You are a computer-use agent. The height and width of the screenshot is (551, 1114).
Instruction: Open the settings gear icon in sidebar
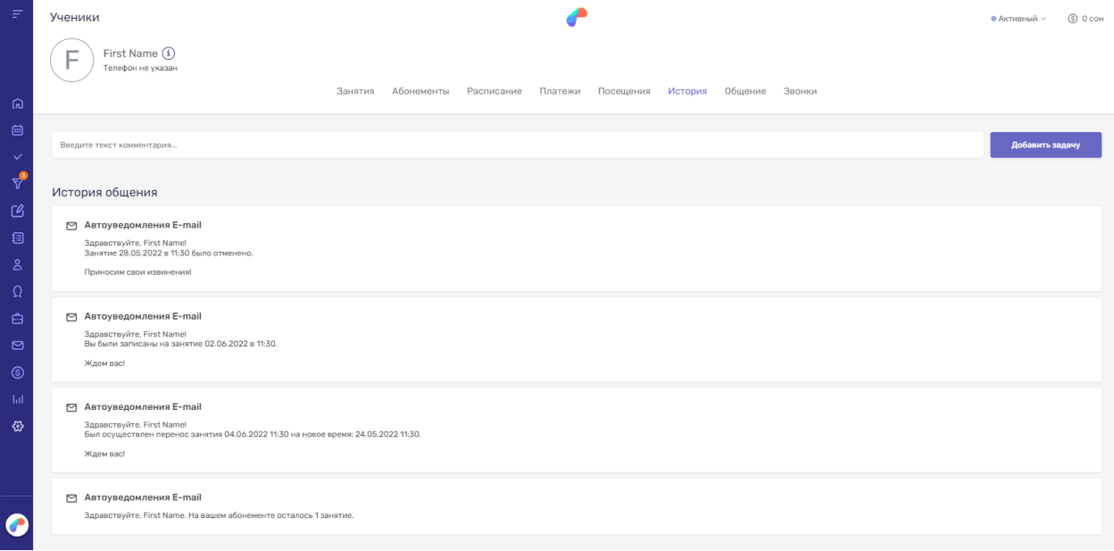(16, 426)
